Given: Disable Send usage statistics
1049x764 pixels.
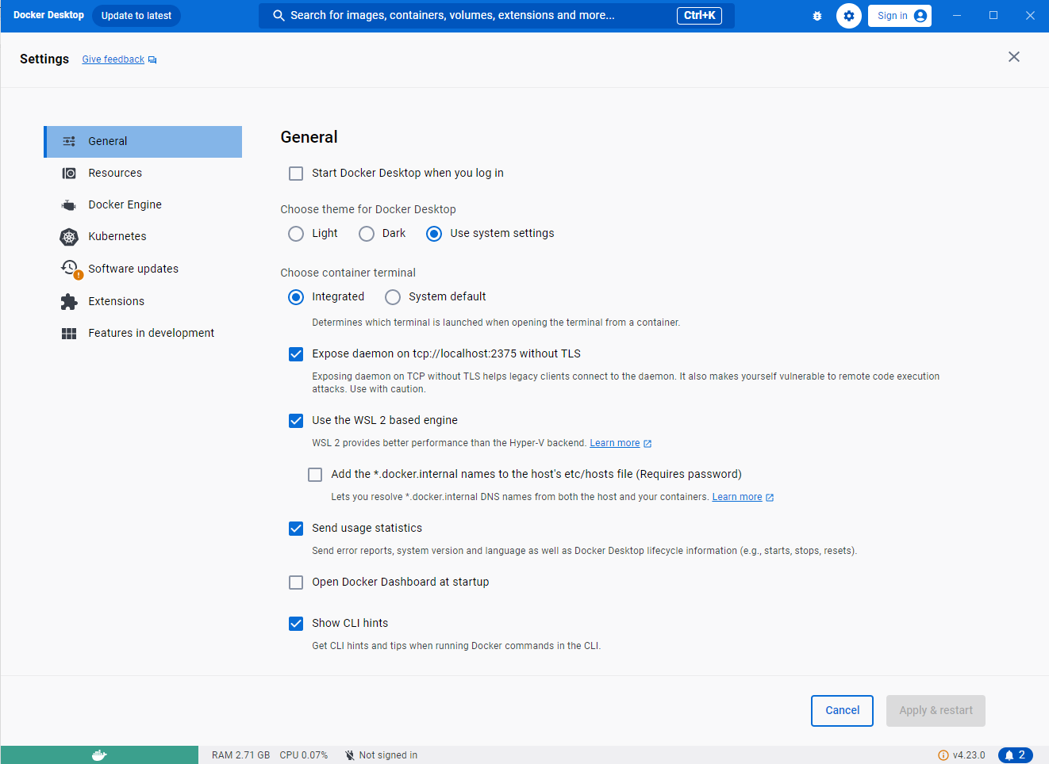Looking at the screenshot, I should pyautogui.click(x=296, y=529).
